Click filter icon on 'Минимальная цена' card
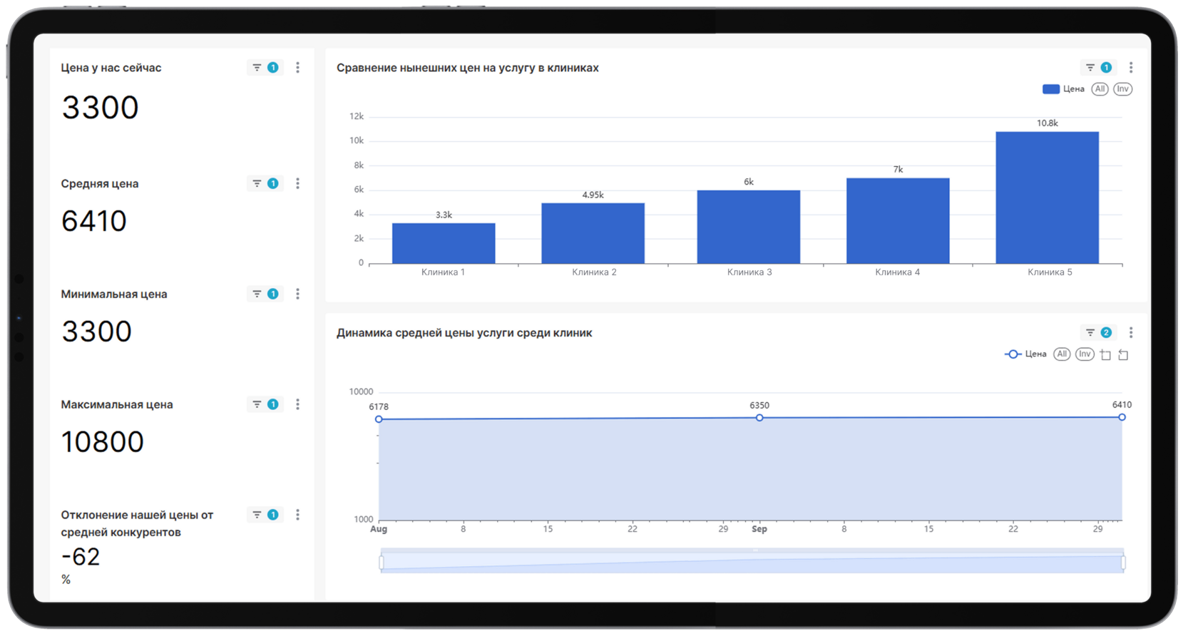Screen dimensions: 1198x636 (257, 294)
